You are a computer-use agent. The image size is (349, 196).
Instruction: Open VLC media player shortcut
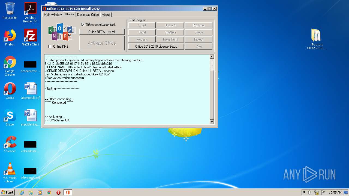click(x=10, y=173)
